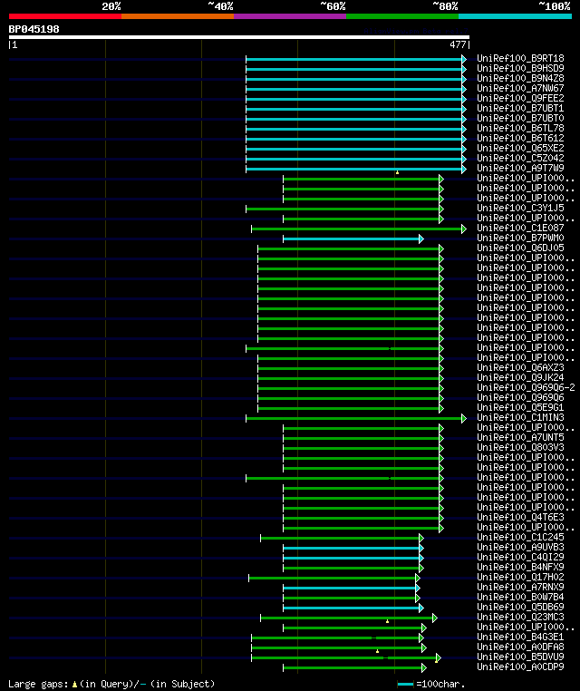Open hit UniRef100_Q9FEE2

[x=520, y=98]
